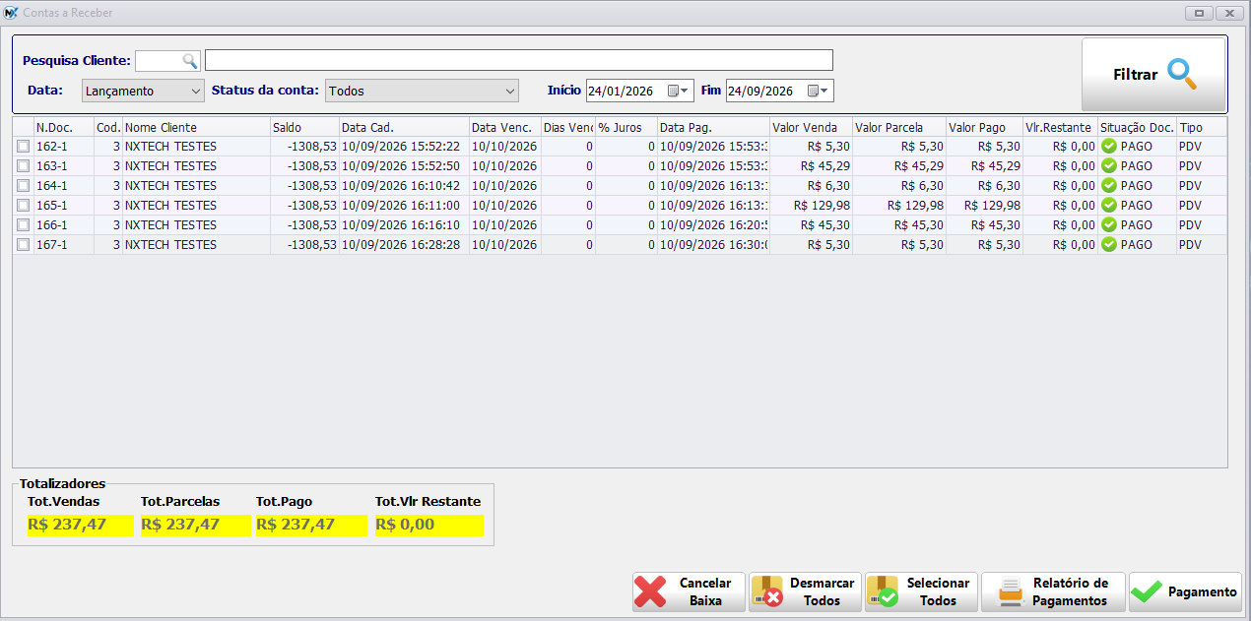Click the Cancelar Baixa button

[x=689, y=592]
